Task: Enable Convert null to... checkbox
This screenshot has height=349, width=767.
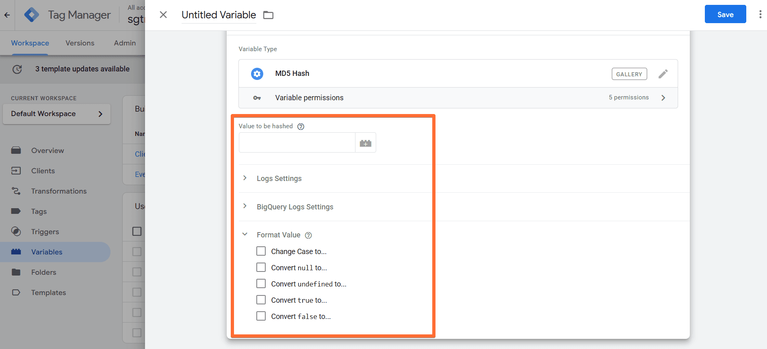Action: click(261, 267)
